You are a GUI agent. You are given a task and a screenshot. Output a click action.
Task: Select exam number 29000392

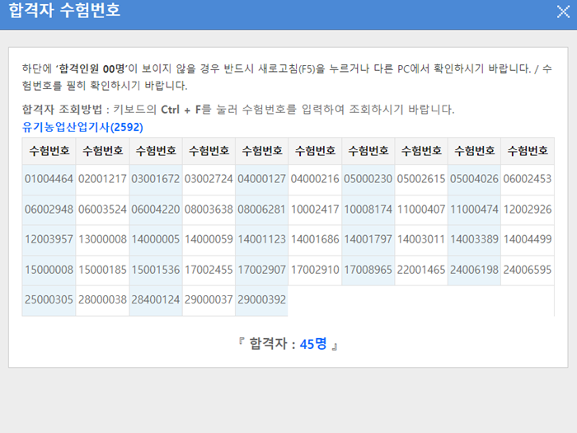click(x=261, y=299)
